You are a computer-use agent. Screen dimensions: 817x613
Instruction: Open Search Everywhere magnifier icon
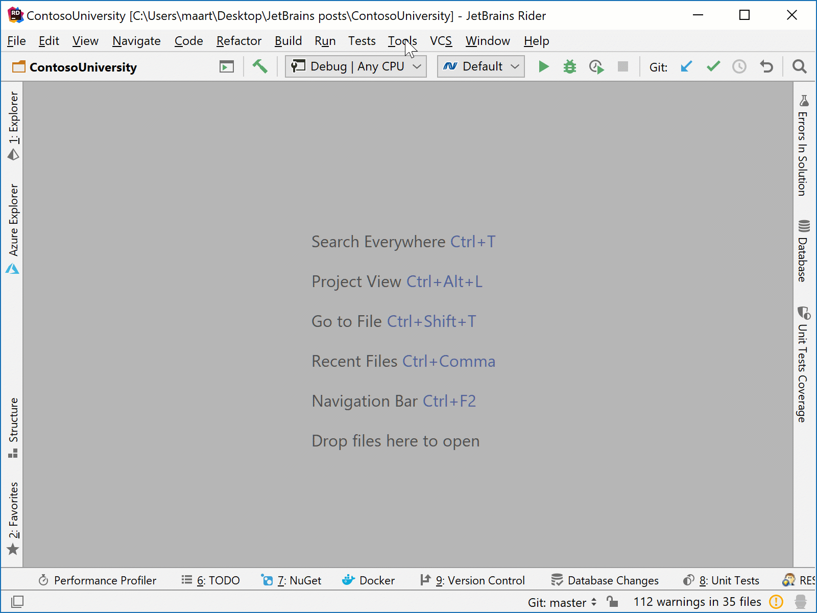click(x=799, y=66)
